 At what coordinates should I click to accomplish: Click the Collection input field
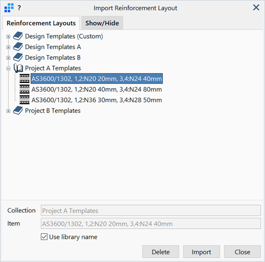coord(151,211)
